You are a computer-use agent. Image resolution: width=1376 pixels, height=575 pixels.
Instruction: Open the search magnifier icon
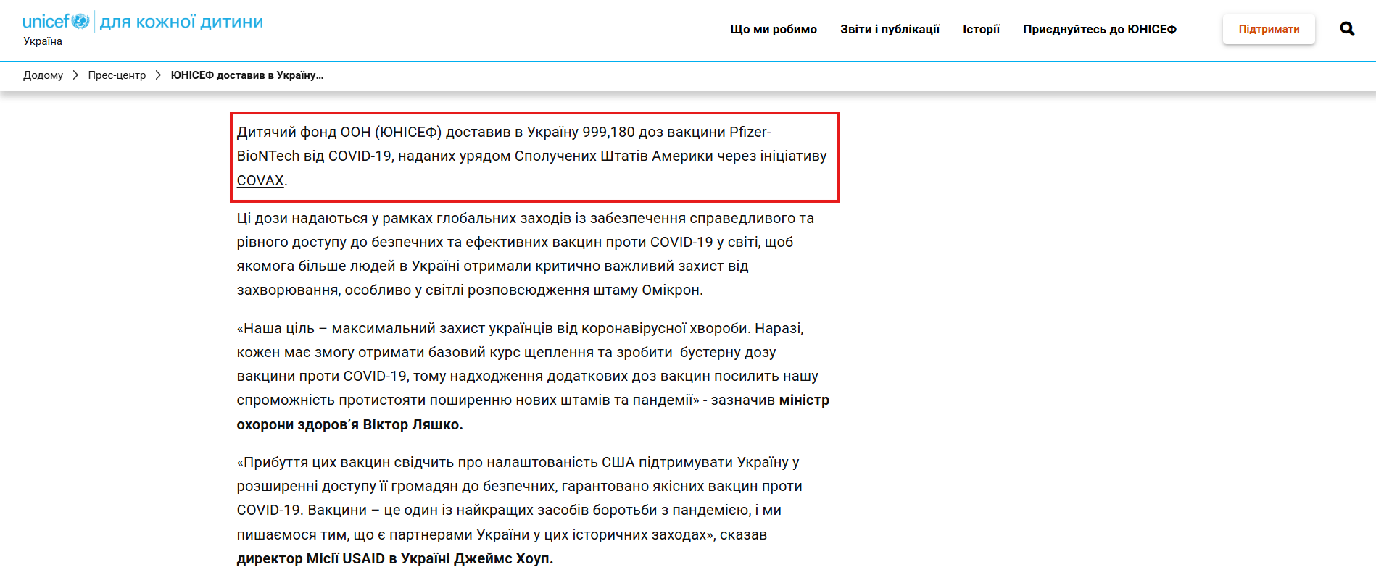[x=1347, y=29]
